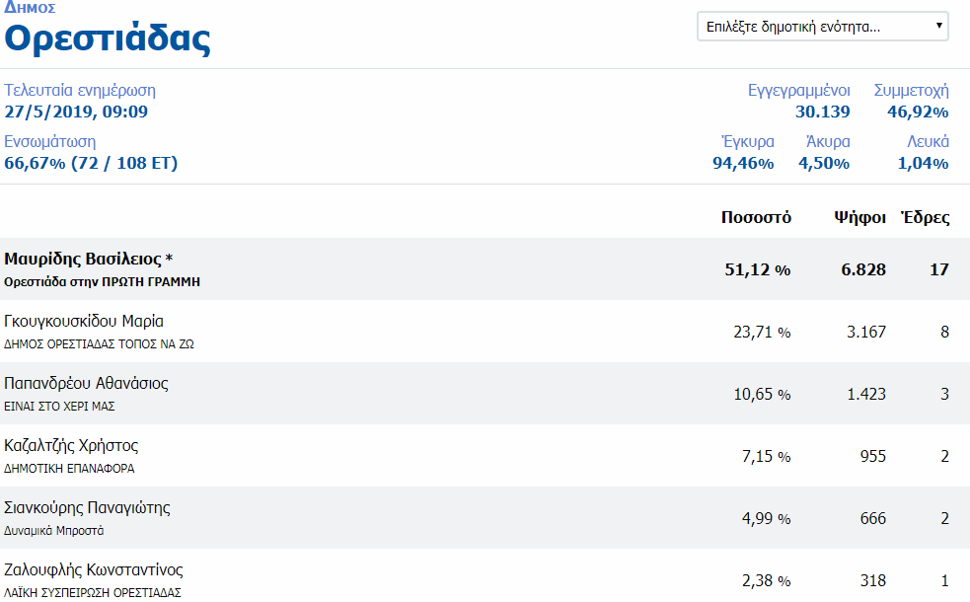Select candidate Μαυρίδης Βασίλειος
The width and height of the screenshot is (970, 602).
click(x=89, y=260)
